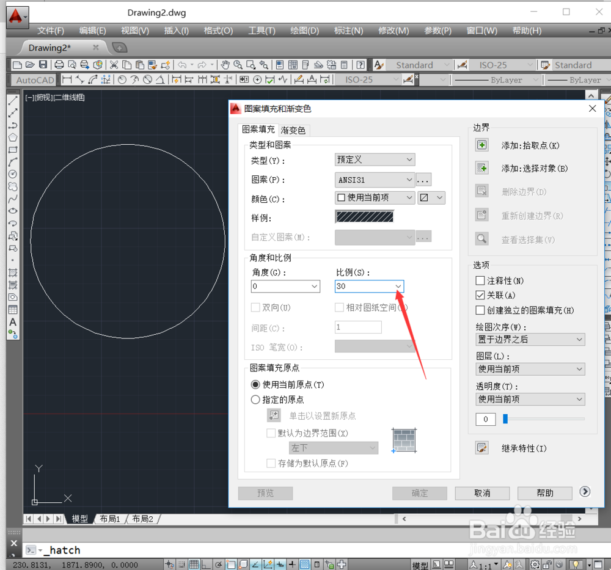611x570 pixels.
Task: Open the Edit menu
Action: [92, 31]
